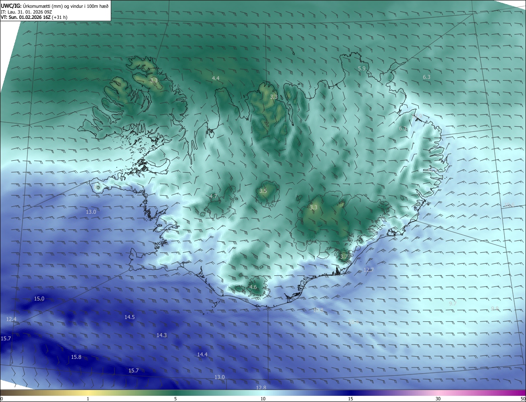Click the 3.7 value label
The width and height of the screenshot is (526, 402).
click(x=344, y=256)
